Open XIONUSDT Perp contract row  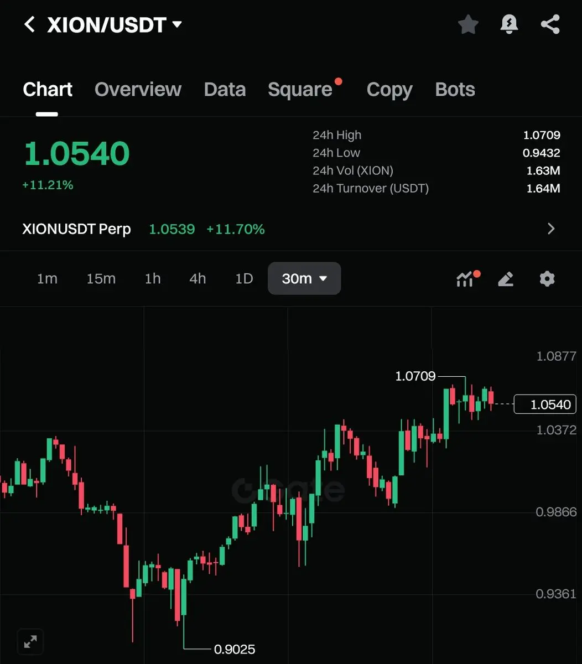click(291, 229)
